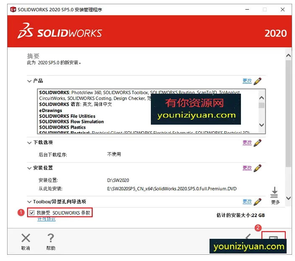Click the pencil icon for Toolbox/异型孔向导选项

[x=258, y=202]
